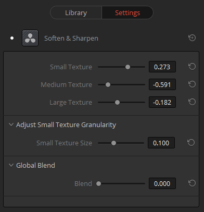Click the Small Texture Size field 0.100
The image size is (204, 212).
(161, 143)
